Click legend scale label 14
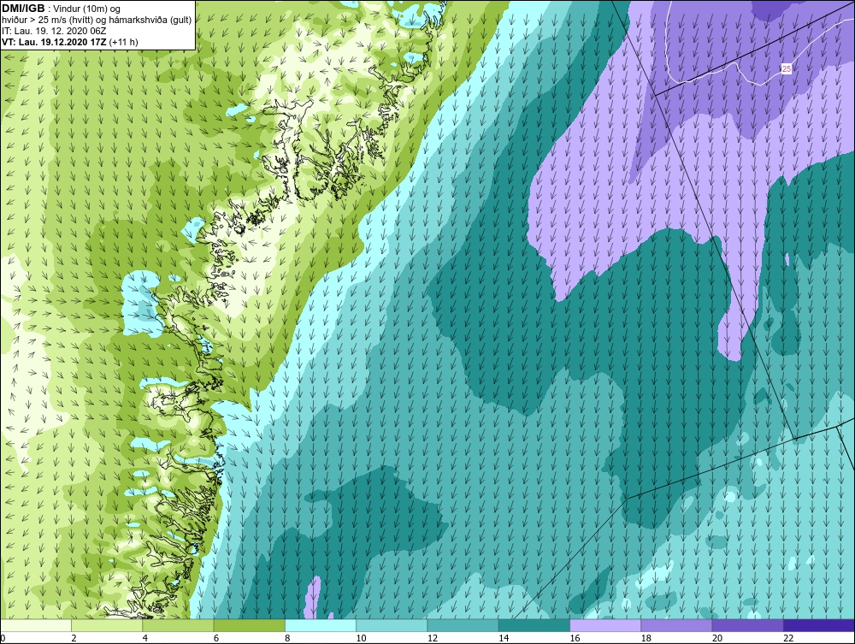This screenshot has width=855, height=644. click(x=504, y=639)
